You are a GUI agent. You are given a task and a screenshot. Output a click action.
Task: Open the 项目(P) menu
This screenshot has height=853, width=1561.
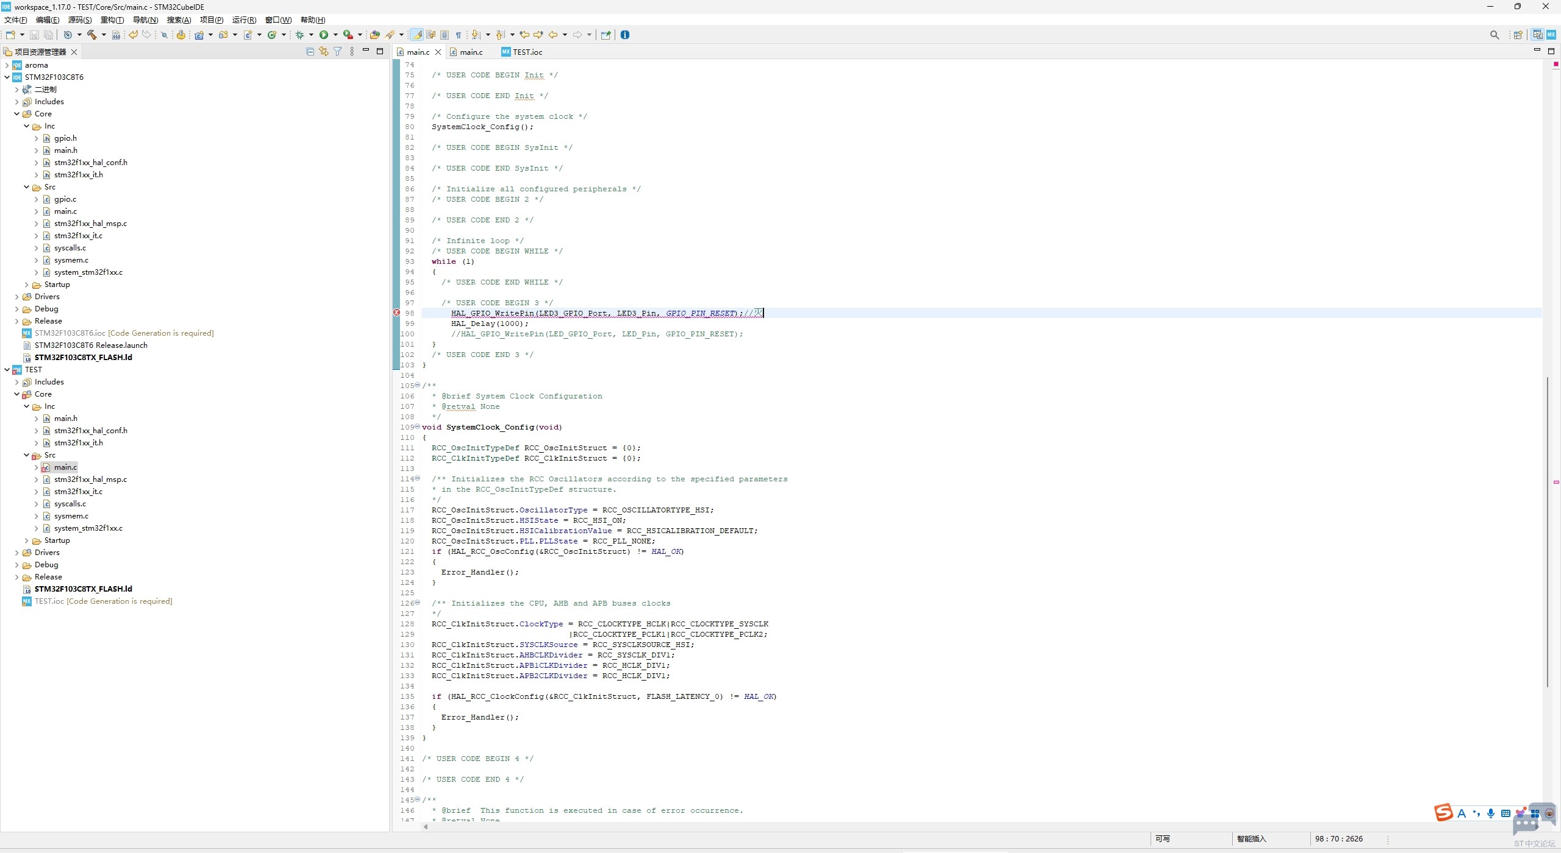tap(212, 20)
